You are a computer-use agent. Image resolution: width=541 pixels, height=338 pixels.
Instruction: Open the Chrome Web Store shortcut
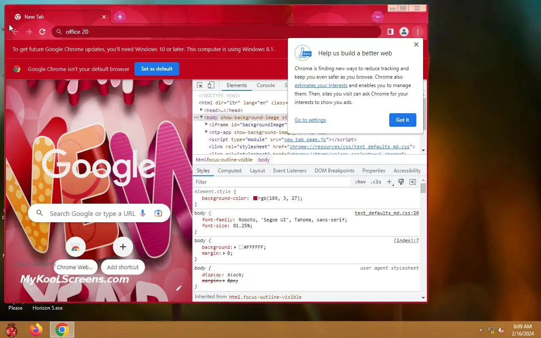[76, 256]
